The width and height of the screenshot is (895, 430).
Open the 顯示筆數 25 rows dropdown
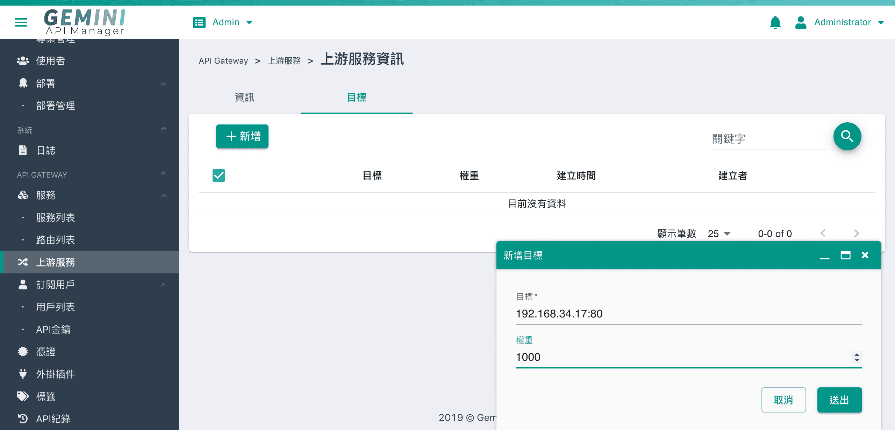tap(719, 234)
